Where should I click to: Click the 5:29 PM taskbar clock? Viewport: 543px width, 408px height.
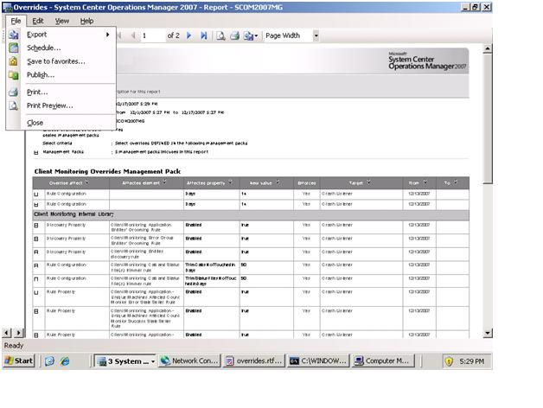[x=471, y=361]
